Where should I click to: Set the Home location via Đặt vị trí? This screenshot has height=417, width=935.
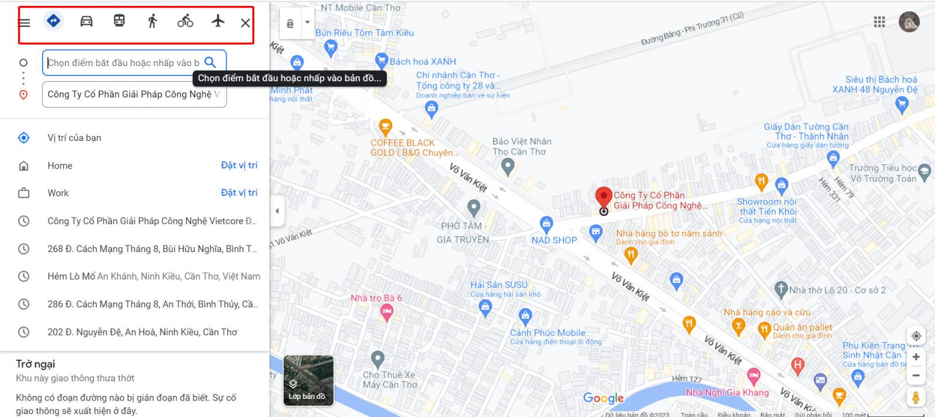pos(239,166)
